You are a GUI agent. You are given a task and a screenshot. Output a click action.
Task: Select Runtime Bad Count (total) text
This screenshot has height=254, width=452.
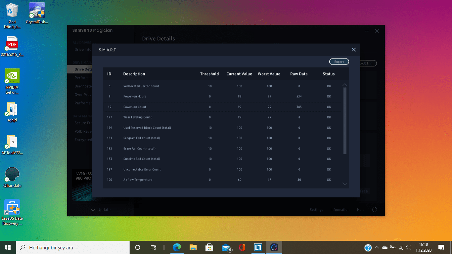point(142,159)
